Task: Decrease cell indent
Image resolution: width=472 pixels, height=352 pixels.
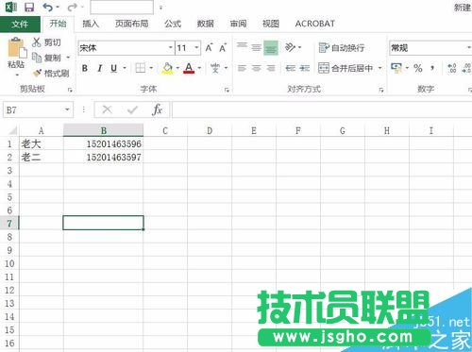Action: 290,68
